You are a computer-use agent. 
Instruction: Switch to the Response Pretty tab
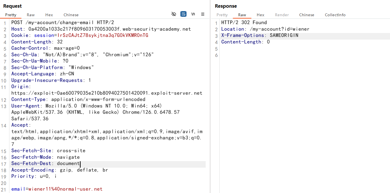[x=222, y=15]
